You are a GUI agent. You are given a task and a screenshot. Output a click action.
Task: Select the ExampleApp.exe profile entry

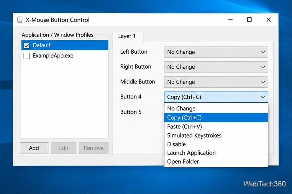coord(65,56)
